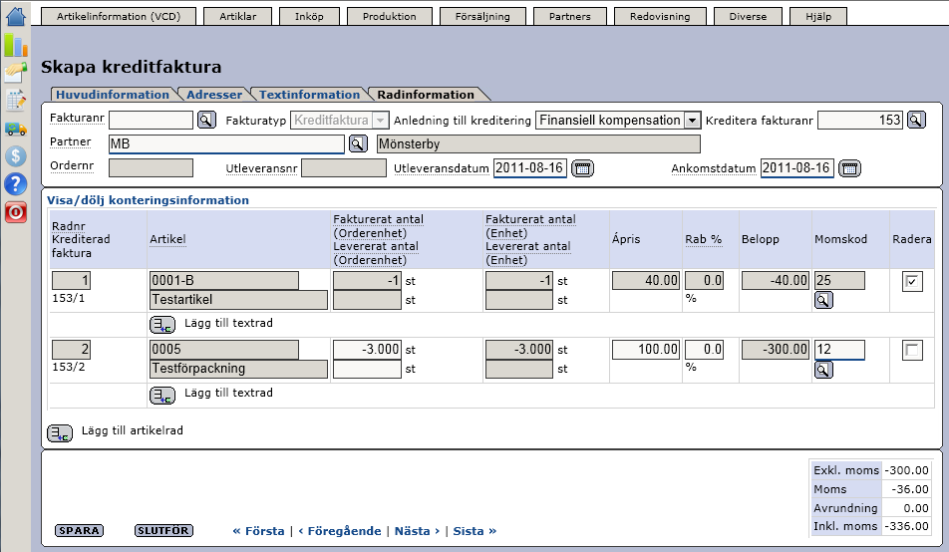Screen dimensions: 949x552
Task: Open Artikelinformation (VCD) menu
Action: (119, 16)
